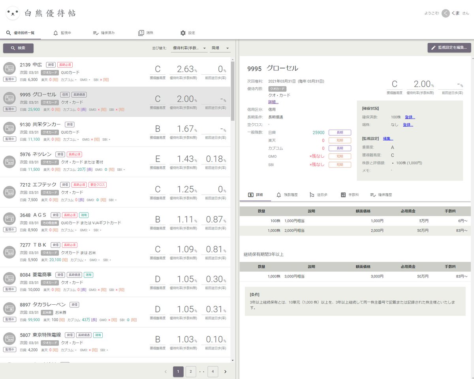
Task: Toggle 監視中 badge on 8897 タカラレーベン
Action: 9,319
